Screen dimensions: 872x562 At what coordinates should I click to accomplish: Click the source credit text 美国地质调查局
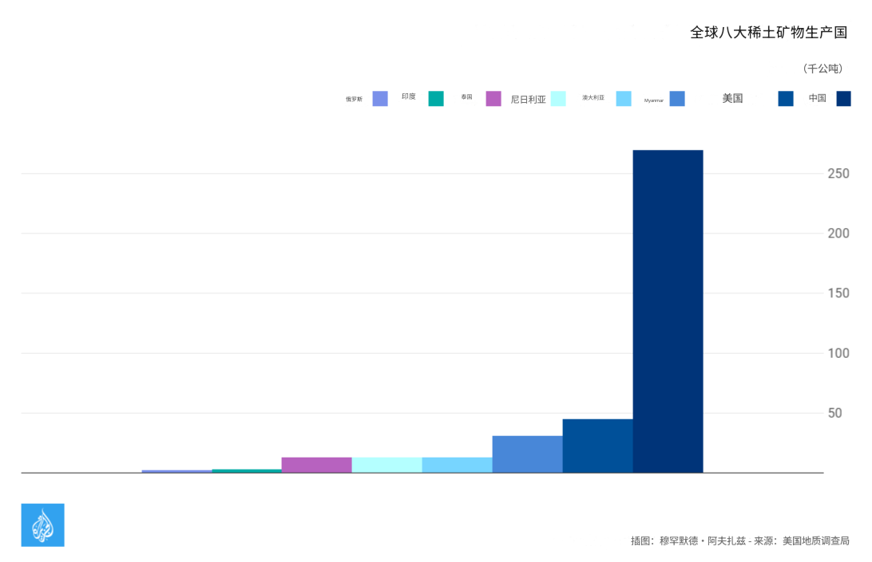815,540
